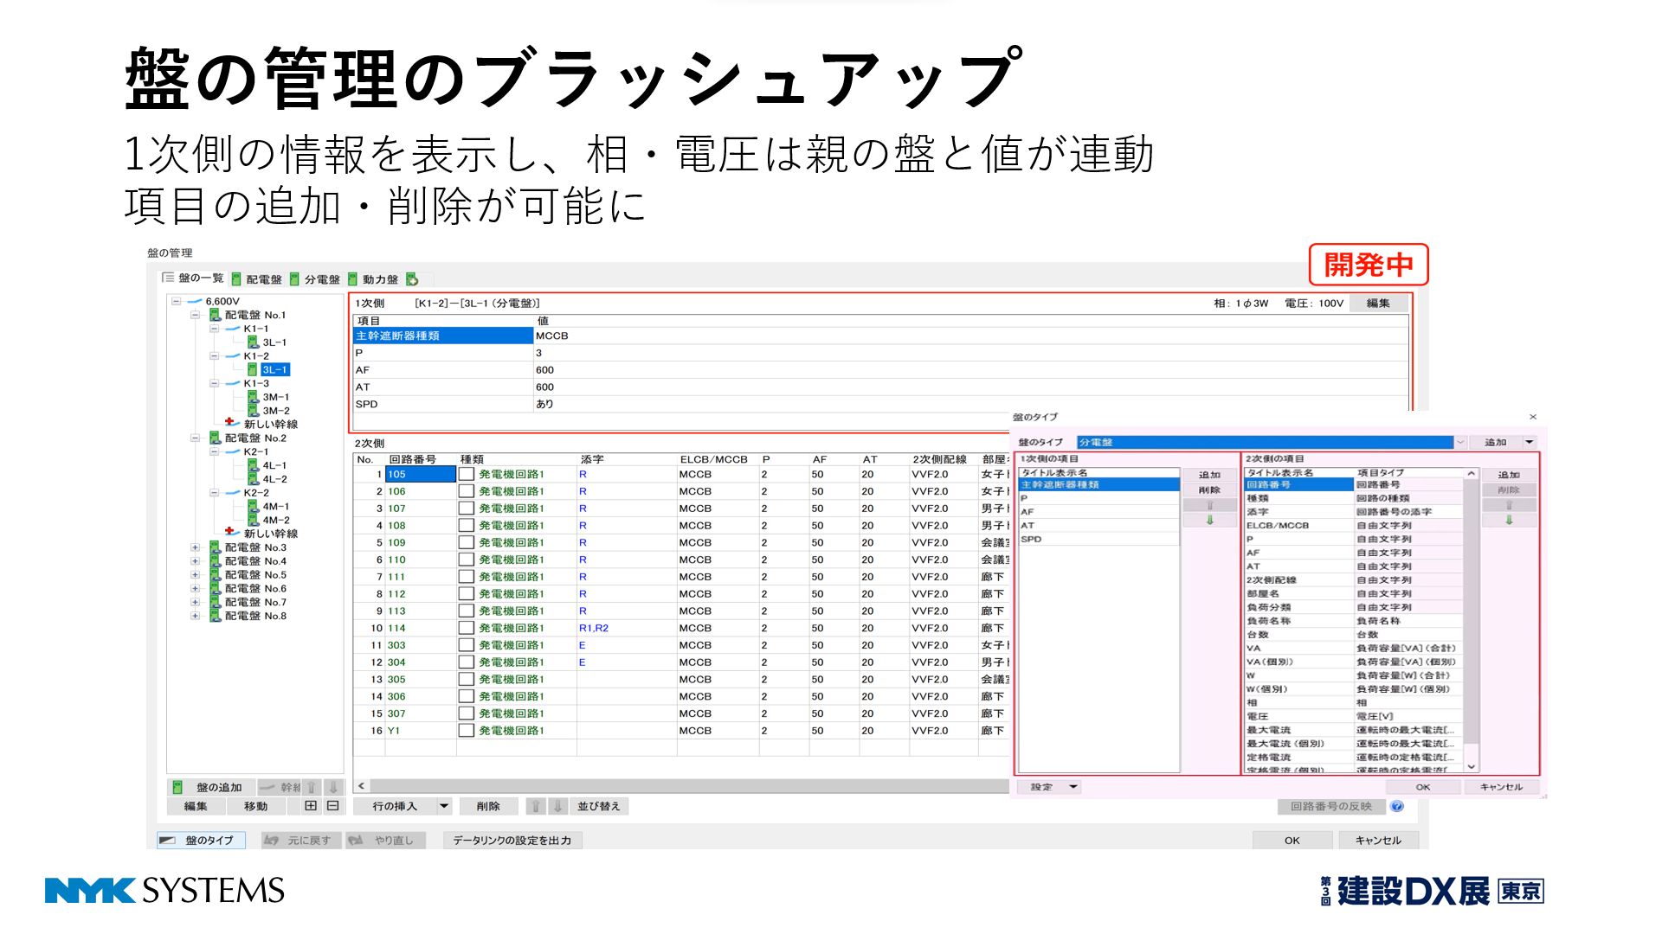Image resolution: width=1662 pixels, height=934 pixels.
Task: Toggle the checkbox in circuit row 110
Action: pyautogui.click(x=467, y=560)
